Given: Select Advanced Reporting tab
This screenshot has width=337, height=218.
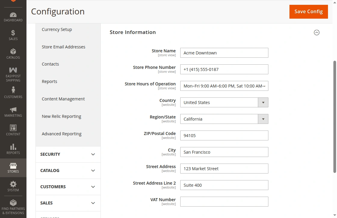Looking at the screenshot, I should click(x=61, y=134).
